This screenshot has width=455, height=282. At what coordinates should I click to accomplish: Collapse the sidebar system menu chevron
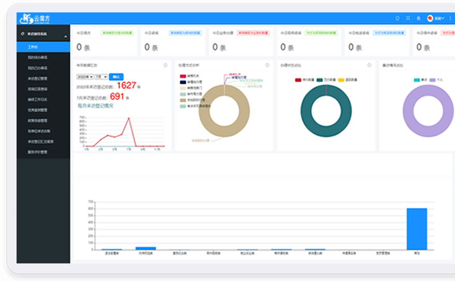[66, 37]
